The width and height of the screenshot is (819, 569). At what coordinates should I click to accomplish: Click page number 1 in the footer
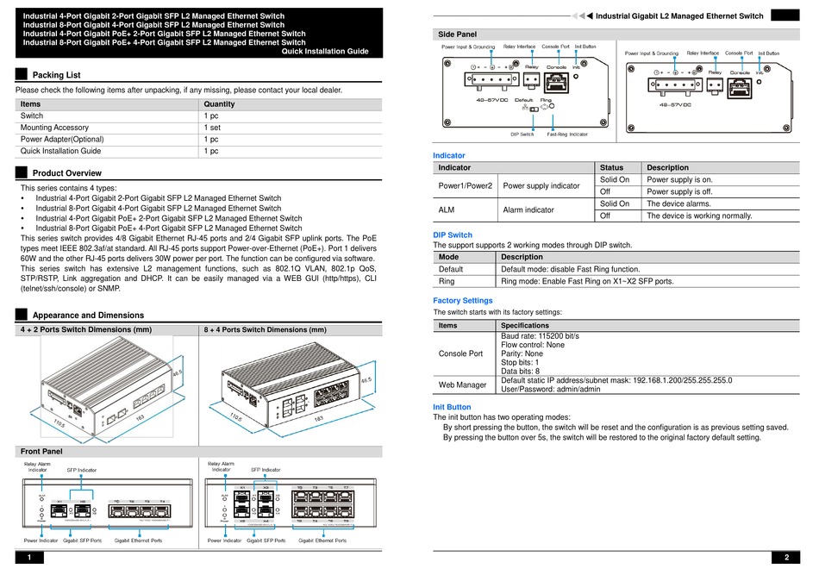tap(29, 558)
